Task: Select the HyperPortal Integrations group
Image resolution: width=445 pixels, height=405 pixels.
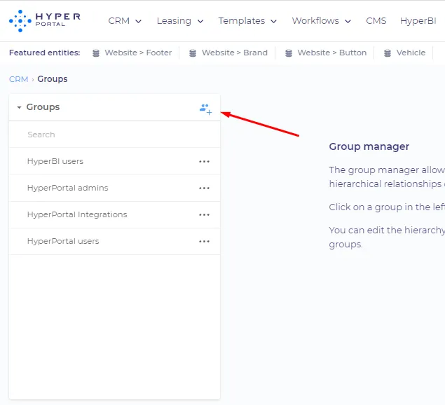Action: tap(77, 214)
